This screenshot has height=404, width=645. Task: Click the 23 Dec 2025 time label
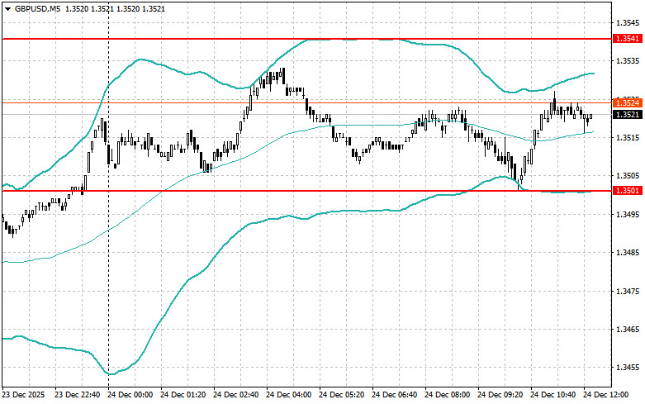[x=23, y=395]
